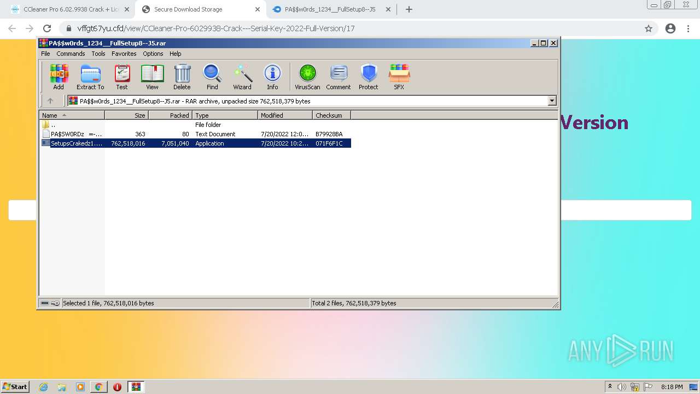Screen dimensions: 700x394
Task: Reload the Chrome page
Action: coord(47,28)
